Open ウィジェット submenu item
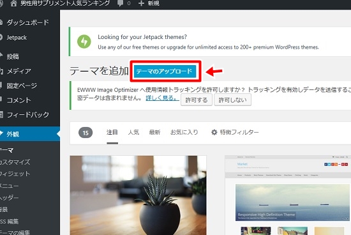 15,174
